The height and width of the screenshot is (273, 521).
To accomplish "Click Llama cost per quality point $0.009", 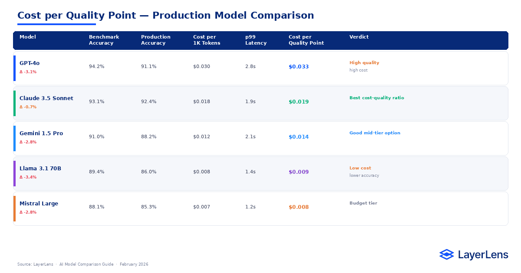I will tap(299, 172).
